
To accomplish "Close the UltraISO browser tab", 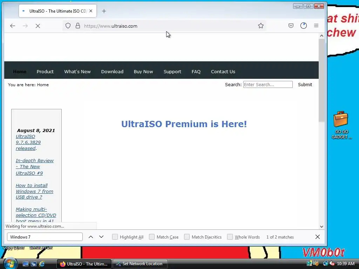I will pyautogui.click(x=91, y=11).
